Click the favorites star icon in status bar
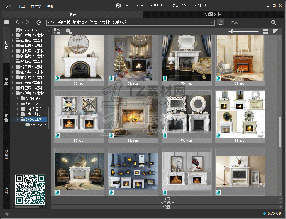The image size is (286, 219). coord(7,214)
